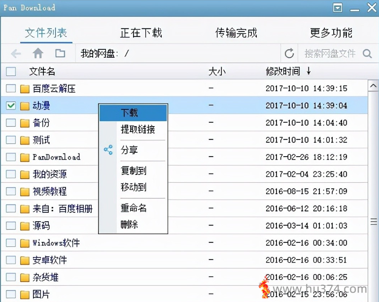Sort by the 修改时间 column header
Screen dimensions: 379x302
(283, 71)
